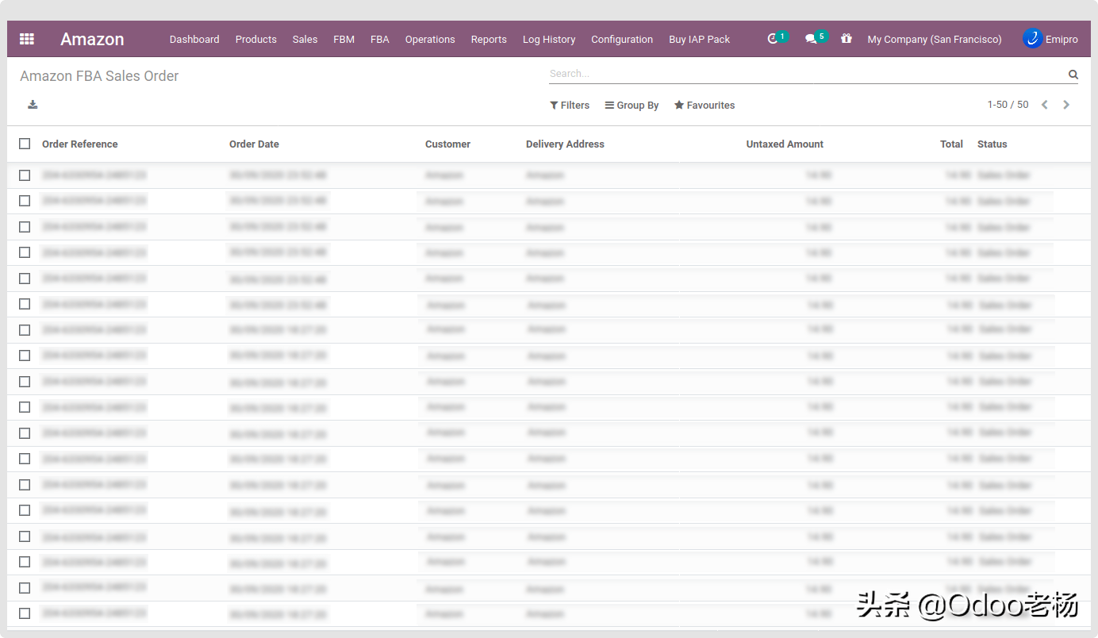Expand the Filters dropdown
The width and height of the screenshot is (1098, 638).
(570, 105)
